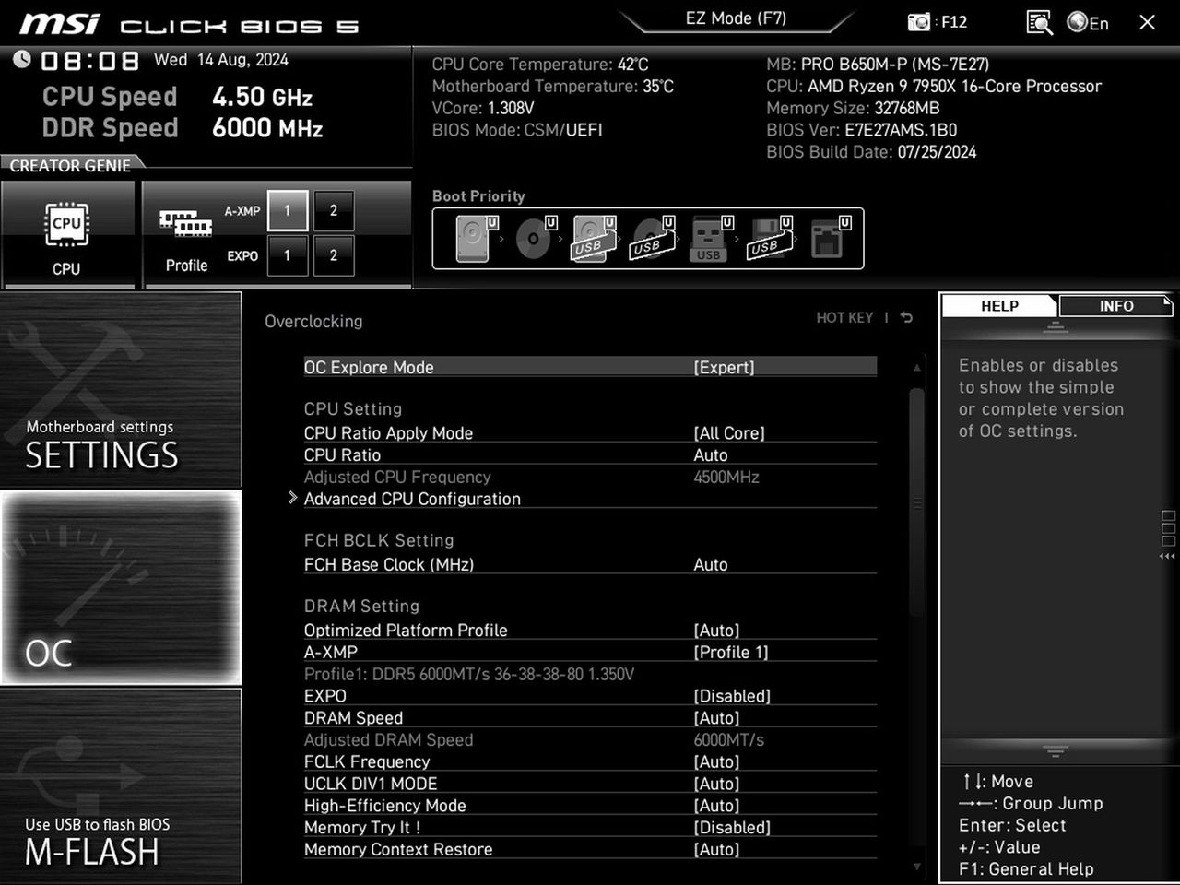Change UCLK DIV1 MODE setting

[590, 784]
